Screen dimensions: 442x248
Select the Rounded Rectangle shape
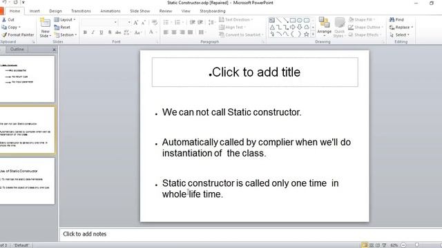[x=307, y=20]
